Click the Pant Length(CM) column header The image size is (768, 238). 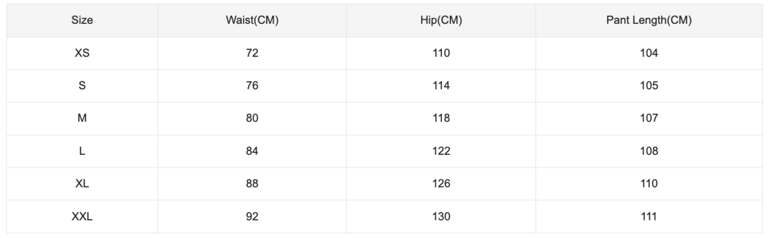click(649, 20)
